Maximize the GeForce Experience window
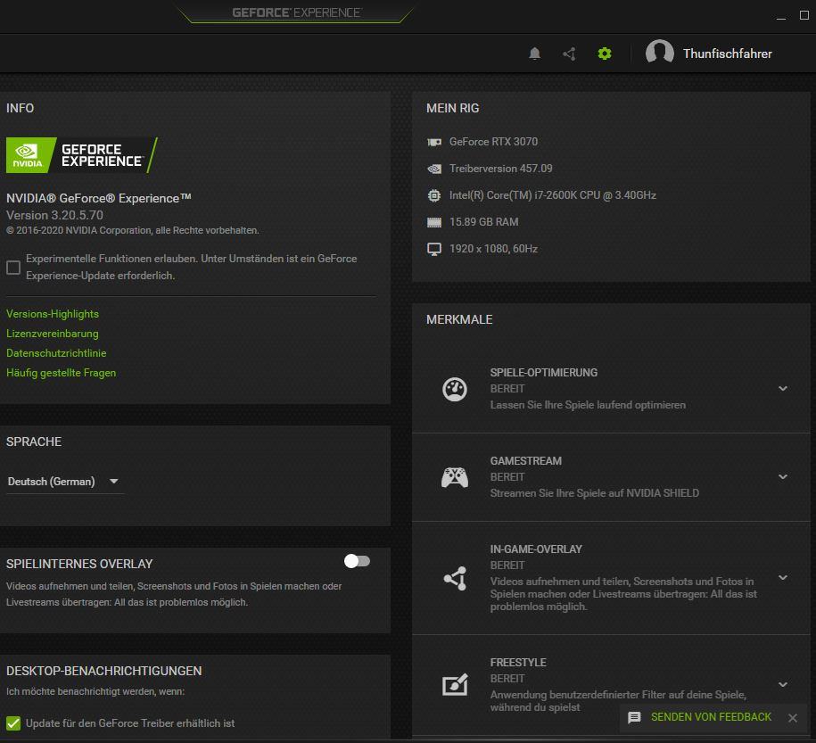Image resolution: width=816 pixels, height=743 pixels. pyautogui.click(x=804, y=15)
